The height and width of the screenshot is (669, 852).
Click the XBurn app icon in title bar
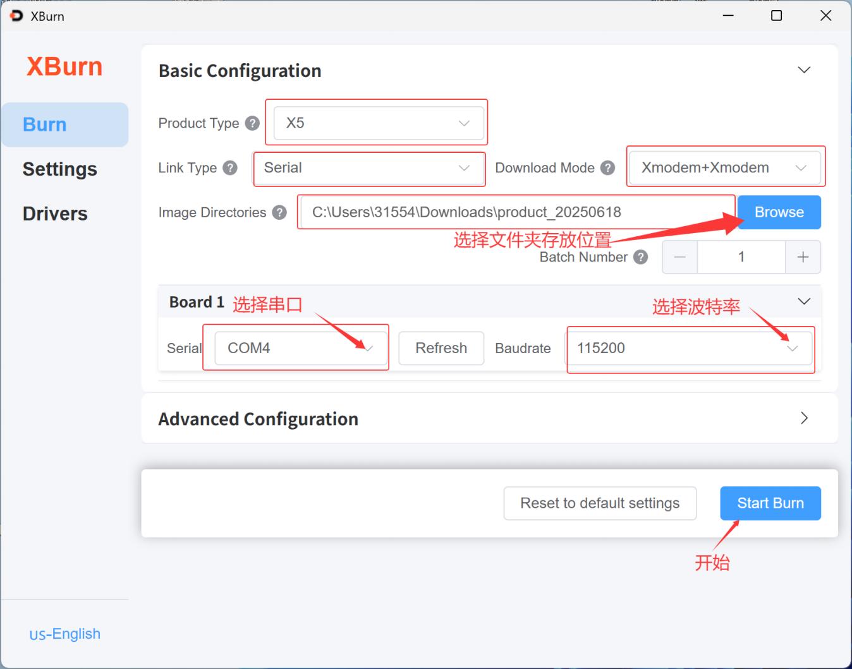click(16, 16)
